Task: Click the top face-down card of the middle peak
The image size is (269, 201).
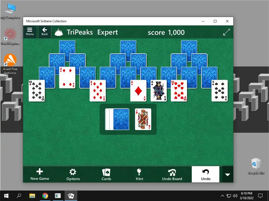Action: click(128, 47)
